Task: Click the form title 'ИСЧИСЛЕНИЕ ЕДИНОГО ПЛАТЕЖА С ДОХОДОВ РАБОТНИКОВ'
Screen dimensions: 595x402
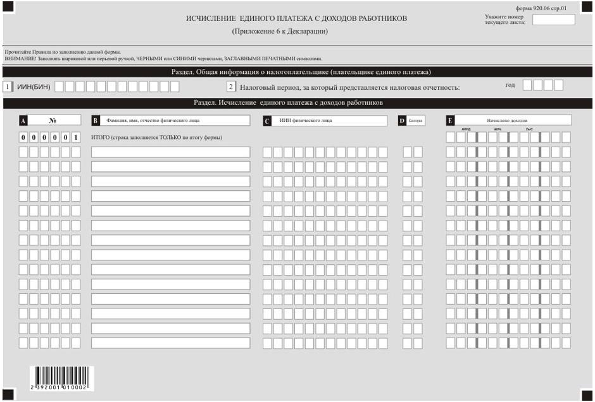Action: pos(296,18)
